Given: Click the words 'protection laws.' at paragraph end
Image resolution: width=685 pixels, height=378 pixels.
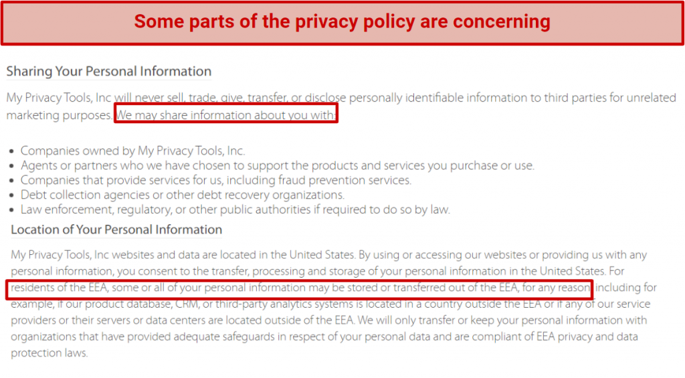Looking at the screenshot, I should (50, 353).
